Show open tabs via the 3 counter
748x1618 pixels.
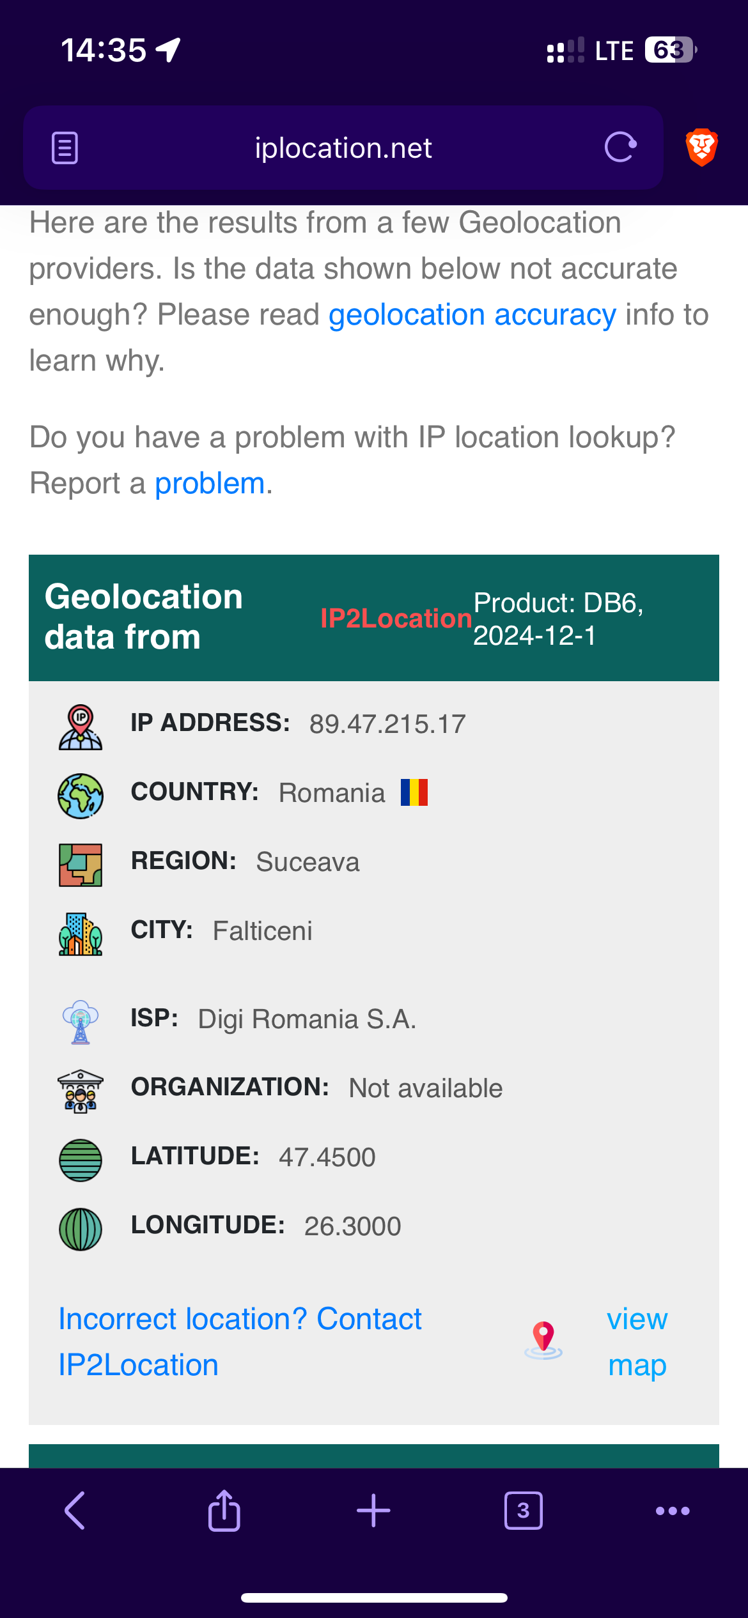pyautogui.click(x=523, y=1511)
